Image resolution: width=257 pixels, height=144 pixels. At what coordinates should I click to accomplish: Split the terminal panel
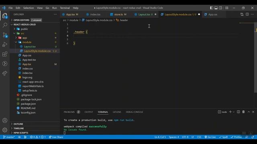[x=238, y=112]
